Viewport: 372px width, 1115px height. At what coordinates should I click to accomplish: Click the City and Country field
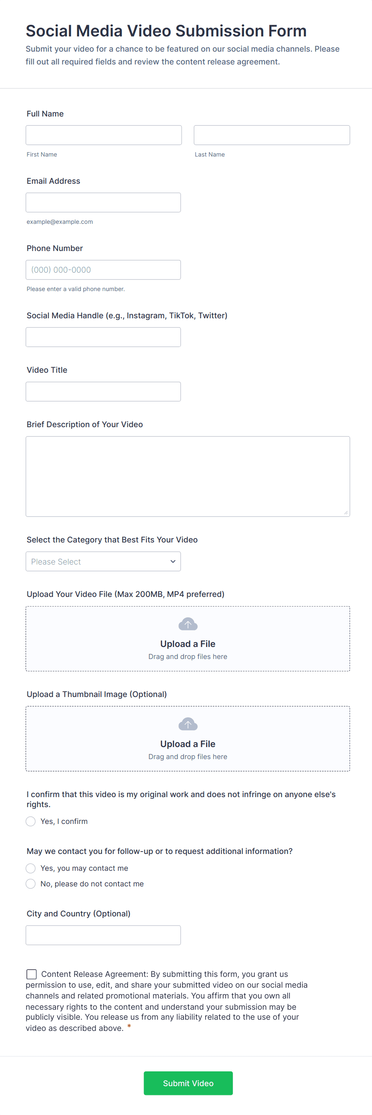pos(103,935)
